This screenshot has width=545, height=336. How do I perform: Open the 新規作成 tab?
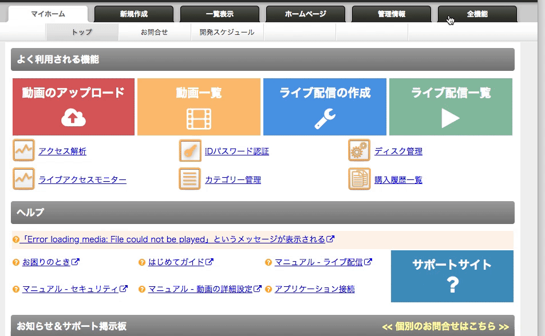(x=133, y=14)
